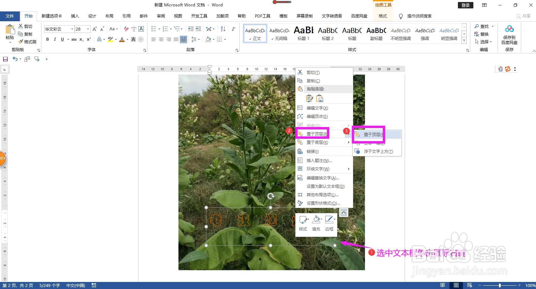The image size is (536, 289).
Task: Click Save icon in quick access toolbar
Action: (5, 59)
